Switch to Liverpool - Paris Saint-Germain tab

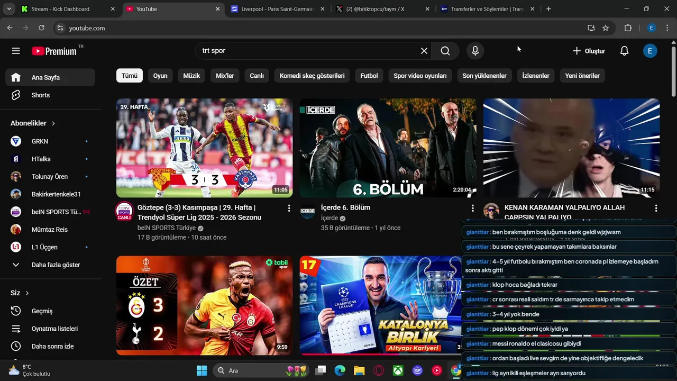coord(278,9)
